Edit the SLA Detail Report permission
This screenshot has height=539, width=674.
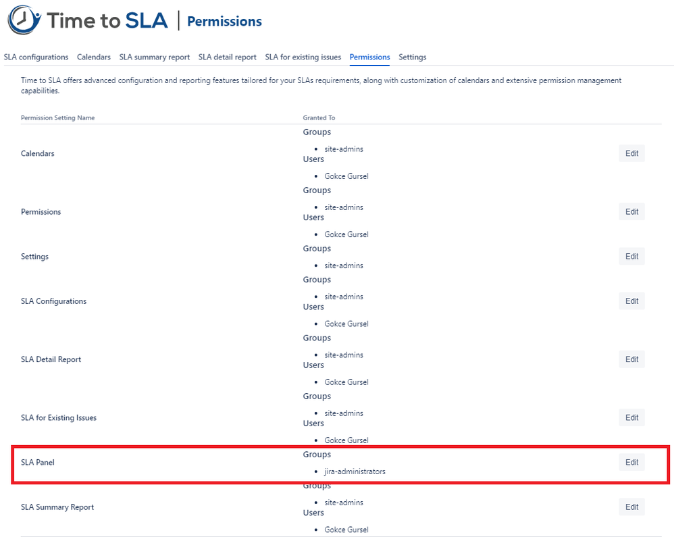[x=631, y=359]
